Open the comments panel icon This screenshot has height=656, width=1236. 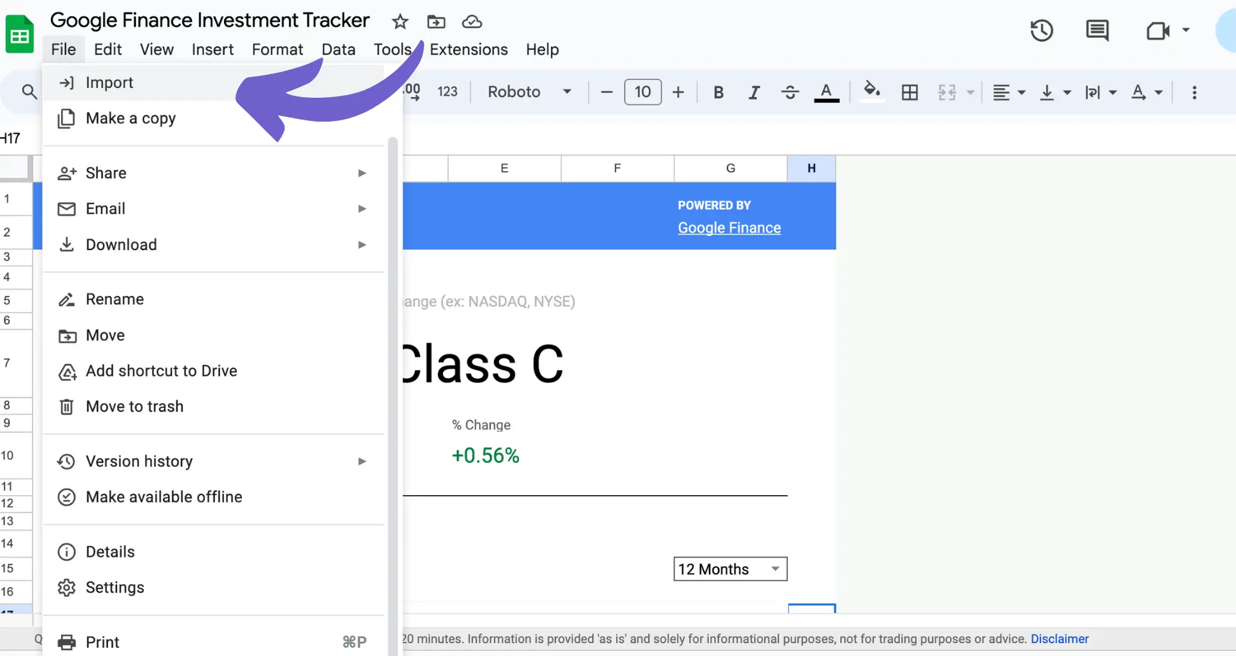pyautogui.click(x=1097, y=30)
